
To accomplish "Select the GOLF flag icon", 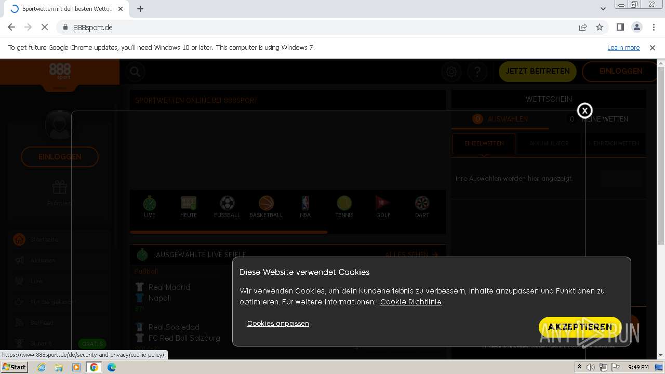I will pos(383,207).
